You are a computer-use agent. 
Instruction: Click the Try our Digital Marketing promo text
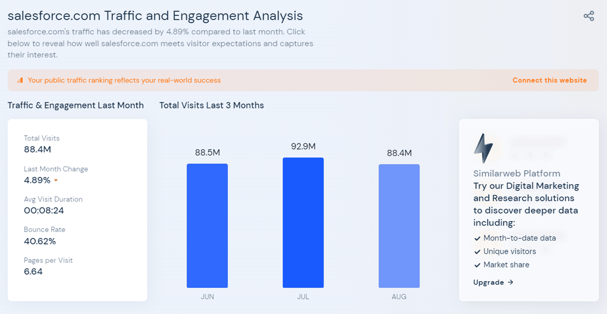click(526, 204)
